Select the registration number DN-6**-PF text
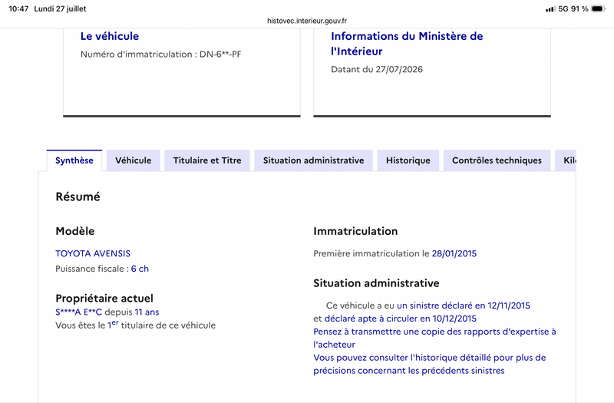614x403 pixels. pyautogui.click(x=220, y=54)
